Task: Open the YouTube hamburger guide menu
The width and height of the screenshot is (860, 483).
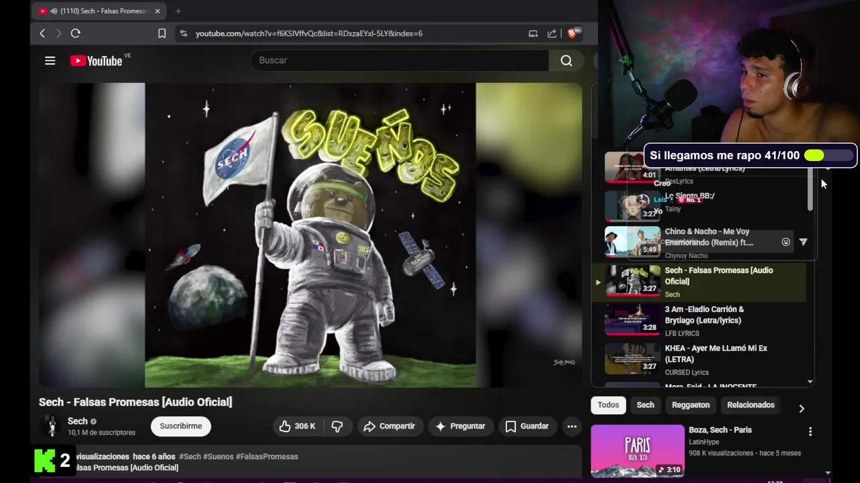Action: tap(50, 60)
